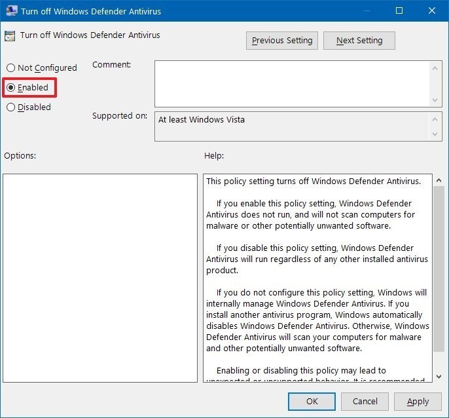Screen dimensions: 449x418
Task: Minimize the Turn off Windows Defender Antivirus window
Action: click(369, 11)
